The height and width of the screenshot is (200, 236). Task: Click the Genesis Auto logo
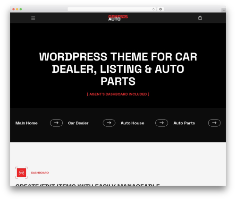click(x=118, y=18)
